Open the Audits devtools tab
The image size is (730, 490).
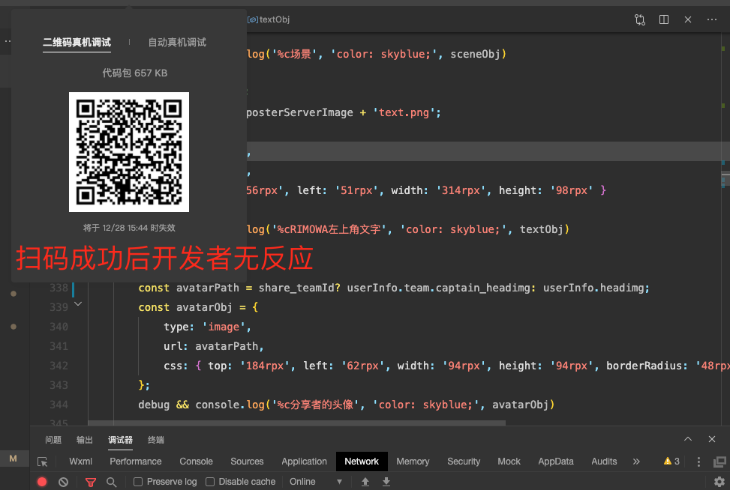click(604, 462)
